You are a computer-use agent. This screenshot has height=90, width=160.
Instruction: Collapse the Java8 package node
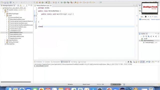(5, 15)
